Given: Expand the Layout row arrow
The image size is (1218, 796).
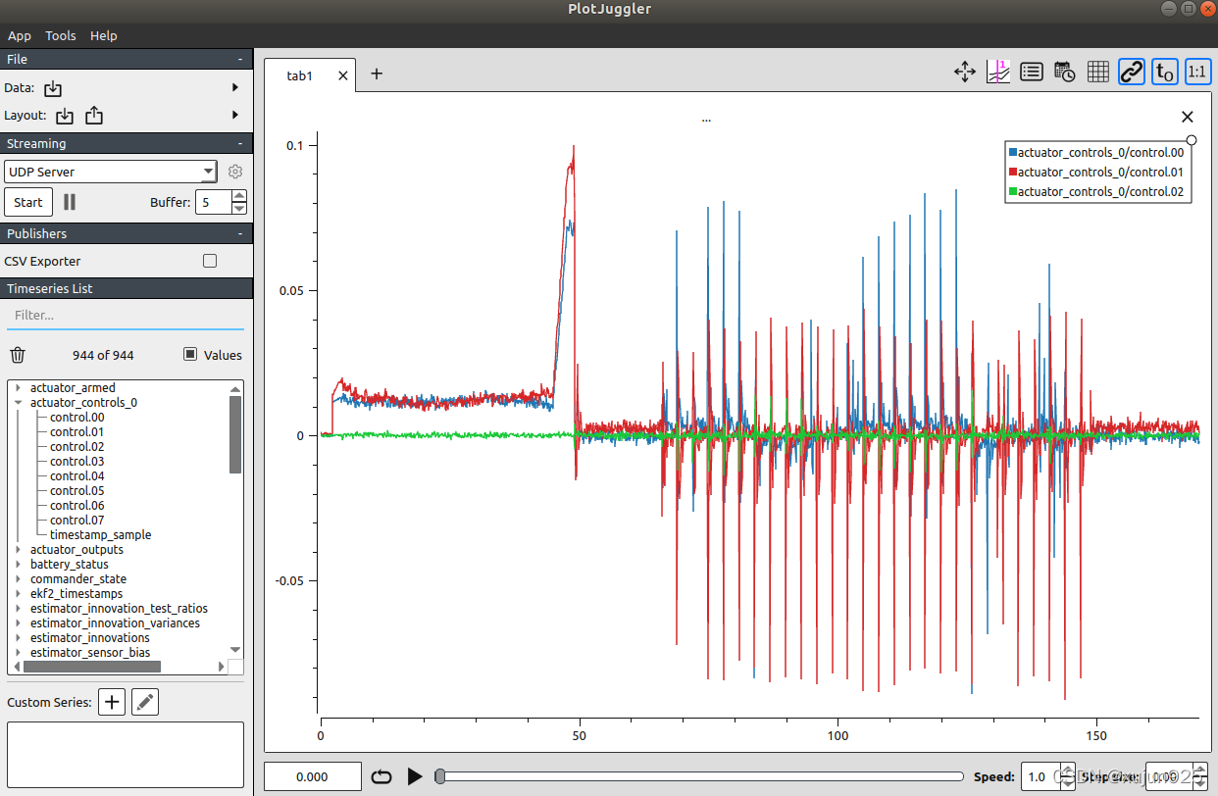Looking at the screenshot, I should (x=235, y=115).
